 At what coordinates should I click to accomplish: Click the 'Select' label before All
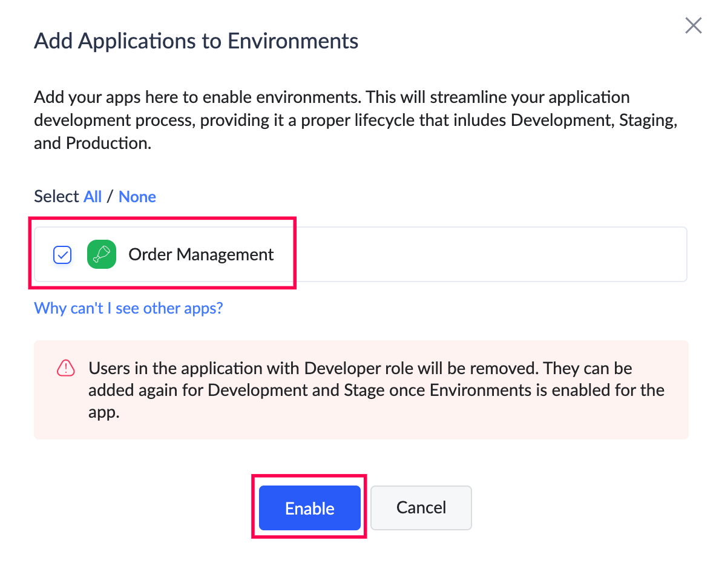tap(56, 197)
